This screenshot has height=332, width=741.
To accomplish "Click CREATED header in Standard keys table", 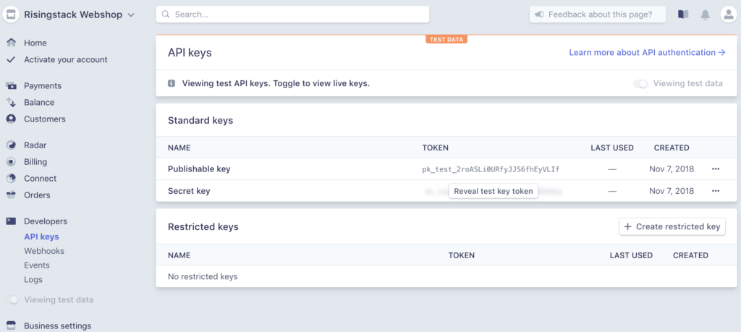I will click(672, 148).
